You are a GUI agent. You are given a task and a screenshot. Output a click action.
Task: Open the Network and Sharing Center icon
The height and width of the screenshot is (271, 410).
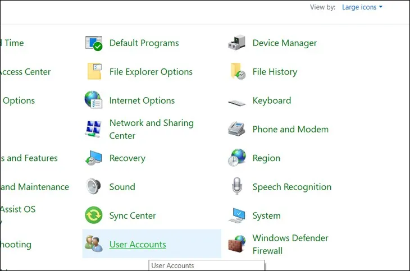pos(93,129)
